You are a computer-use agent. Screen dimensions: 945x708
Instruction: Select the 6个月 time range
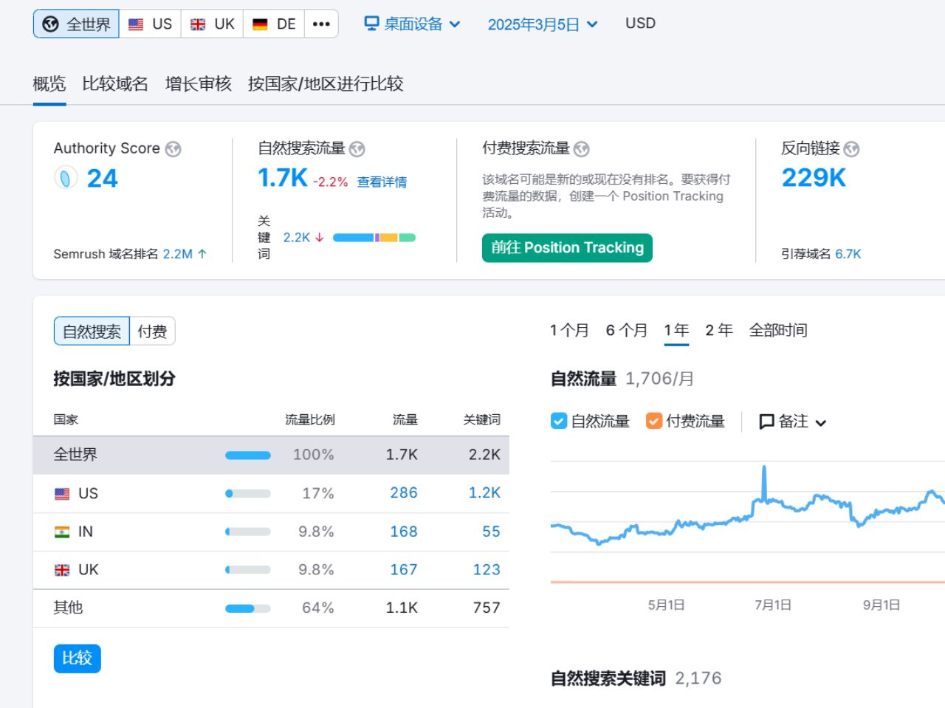pyautogui.click(x=627, y=330)
